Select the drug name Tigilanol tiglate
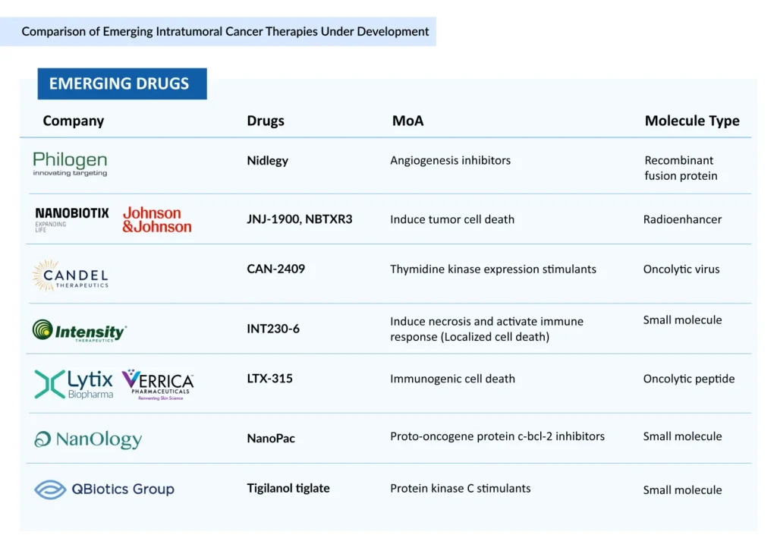This screenshot has height=535, width=777. pos(288,489)
